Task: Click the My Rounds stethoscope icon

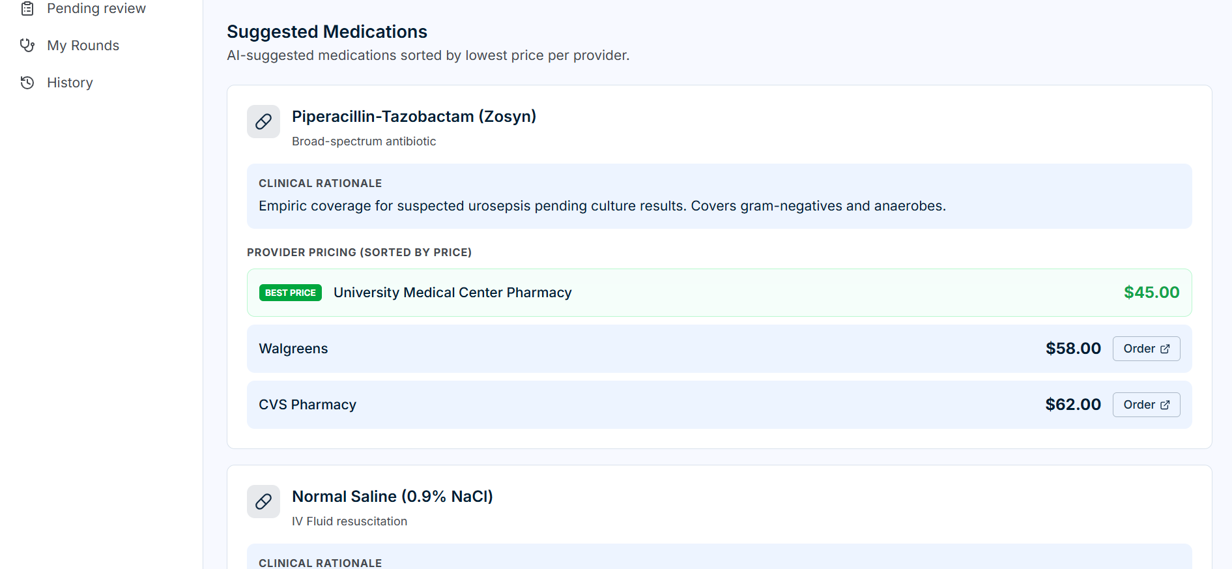Action: pyautogui.click(x=27, y=46)
